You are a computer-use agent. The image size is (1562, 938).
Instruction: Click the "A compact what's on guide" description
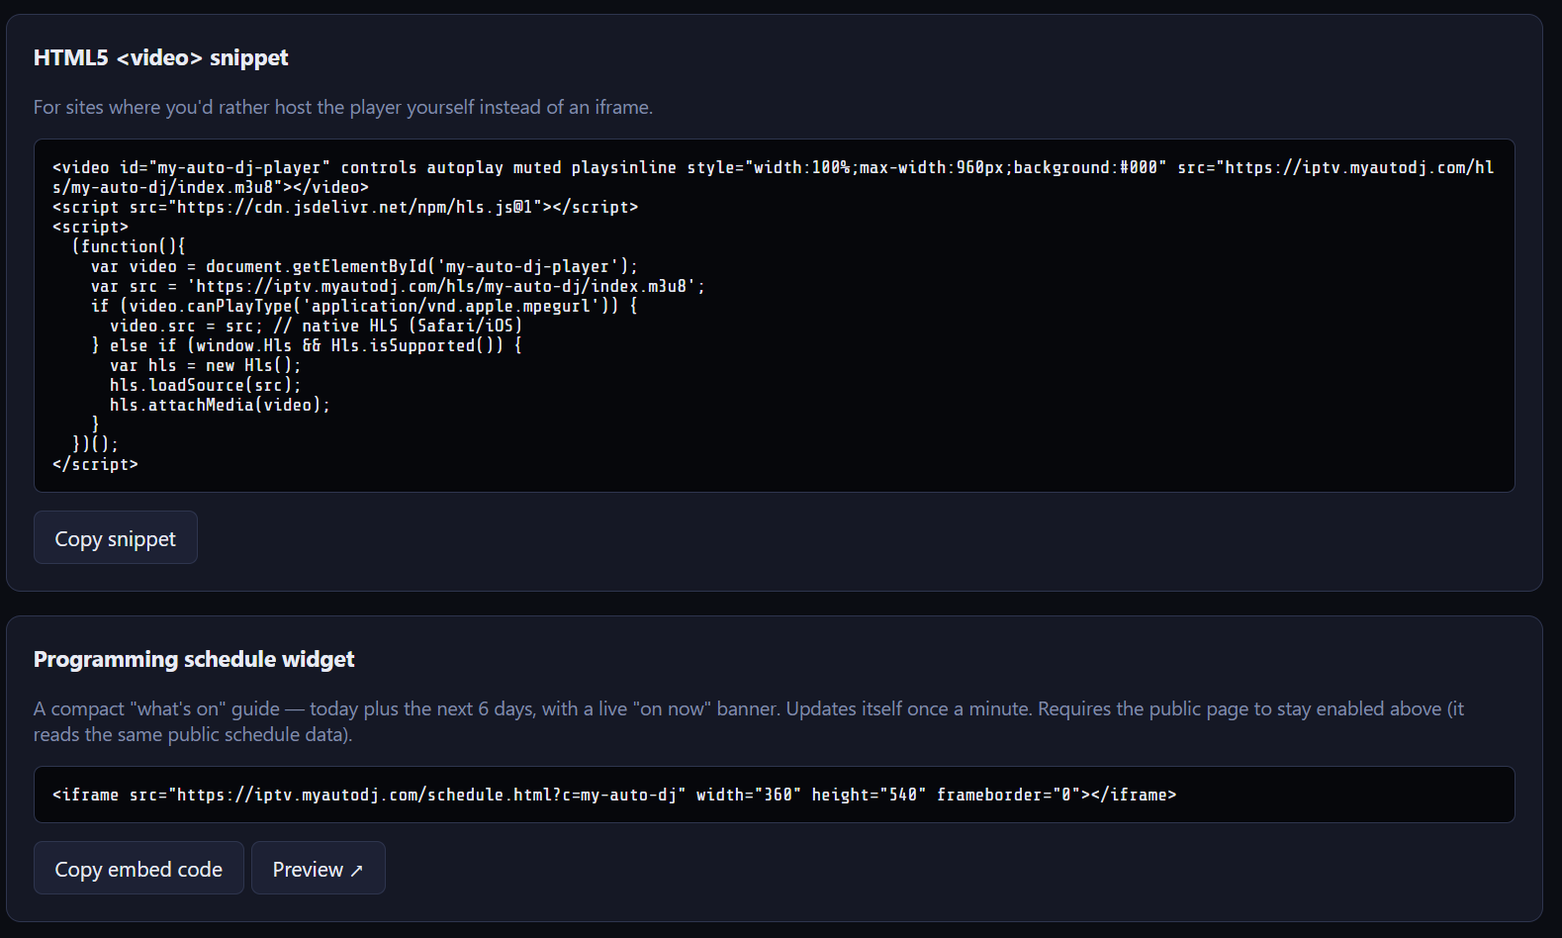pyautogui.click(x=749, y=721)
